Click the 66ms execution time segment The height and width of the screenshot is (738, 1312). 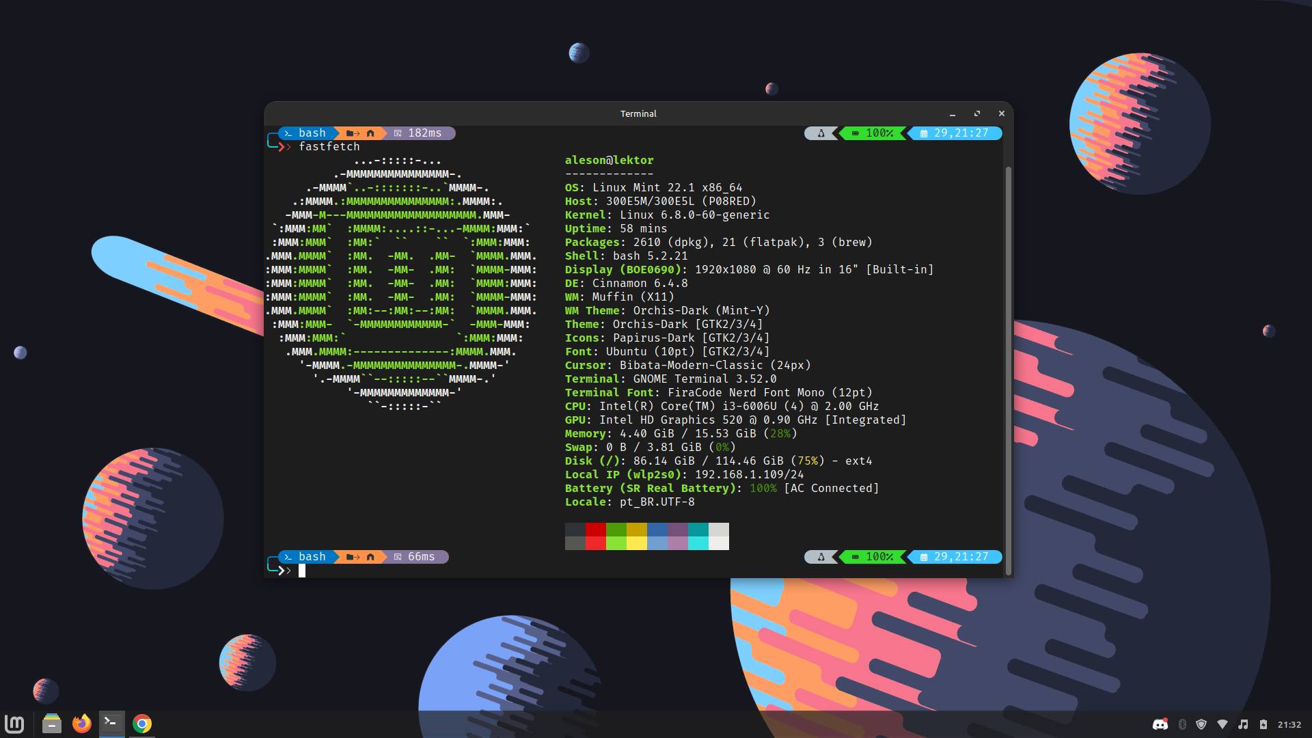[x=415, y=557]
